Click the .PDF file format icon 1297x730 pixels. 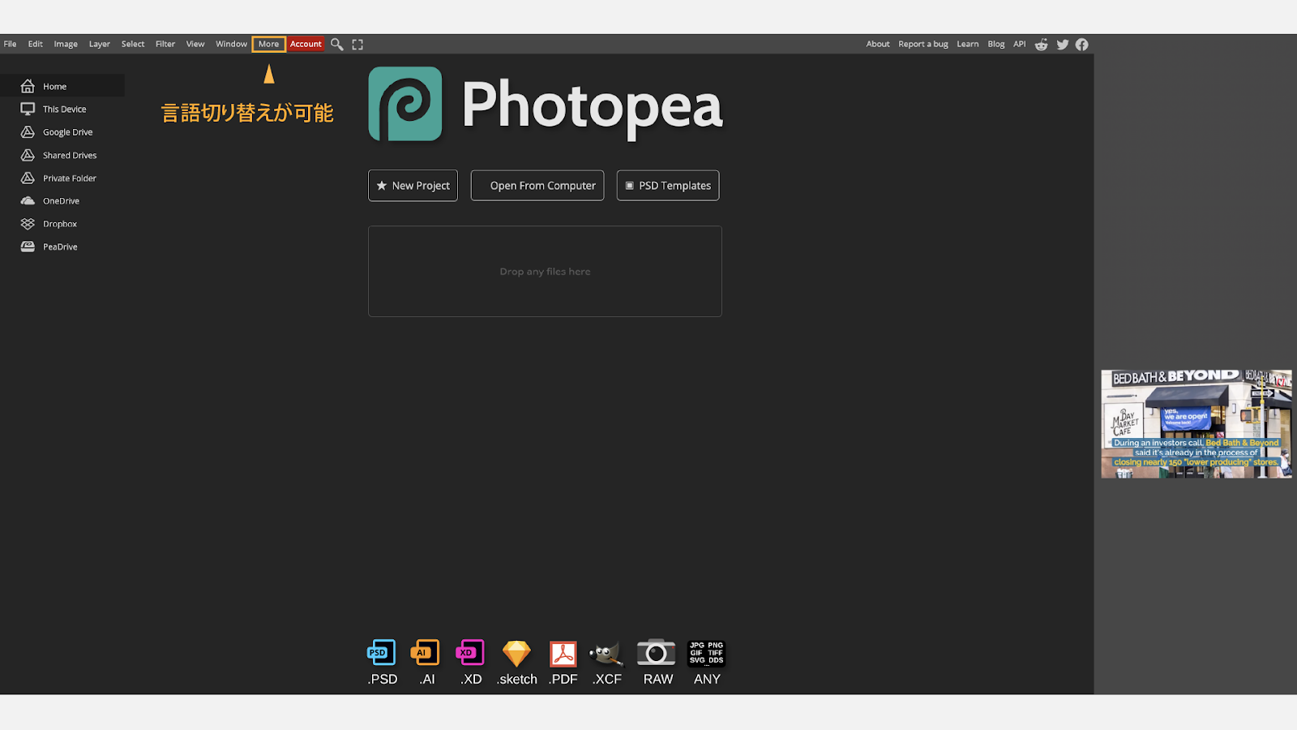[x=563, y=654]
